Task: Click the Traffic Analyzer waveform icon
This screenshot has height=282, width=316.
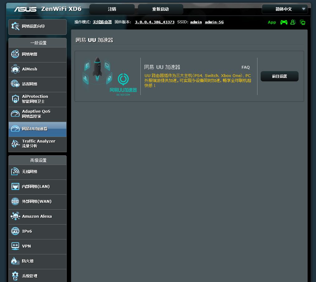Action: 15,143
